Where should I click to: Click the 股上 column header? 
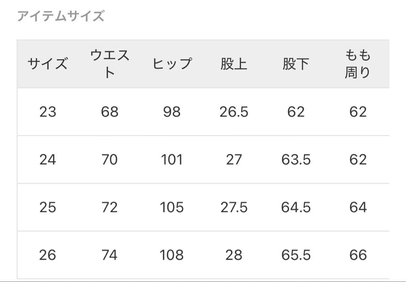coord(234,64)
